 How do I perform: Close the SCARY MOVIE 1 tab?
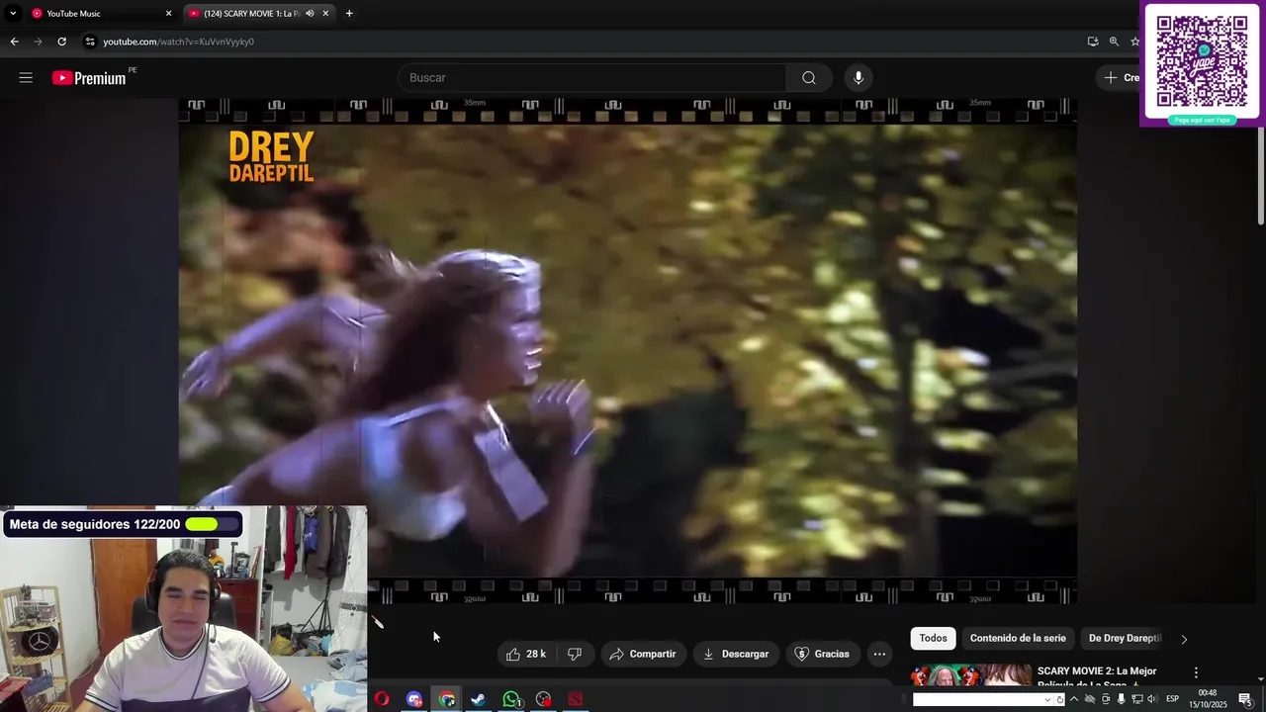(x=325, y=14)
